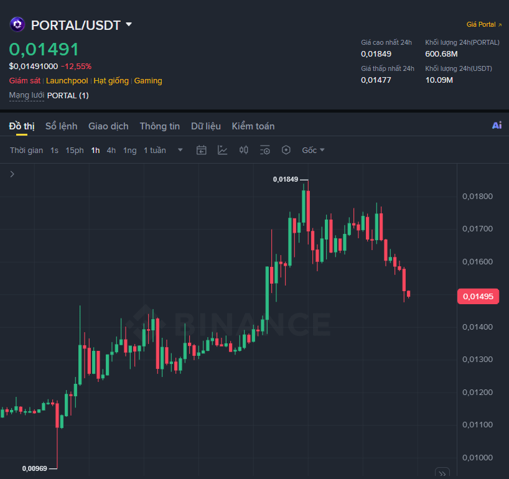The image size is (509, 479).
Task: Click the Giám sát tag
Action: [25, 80]
